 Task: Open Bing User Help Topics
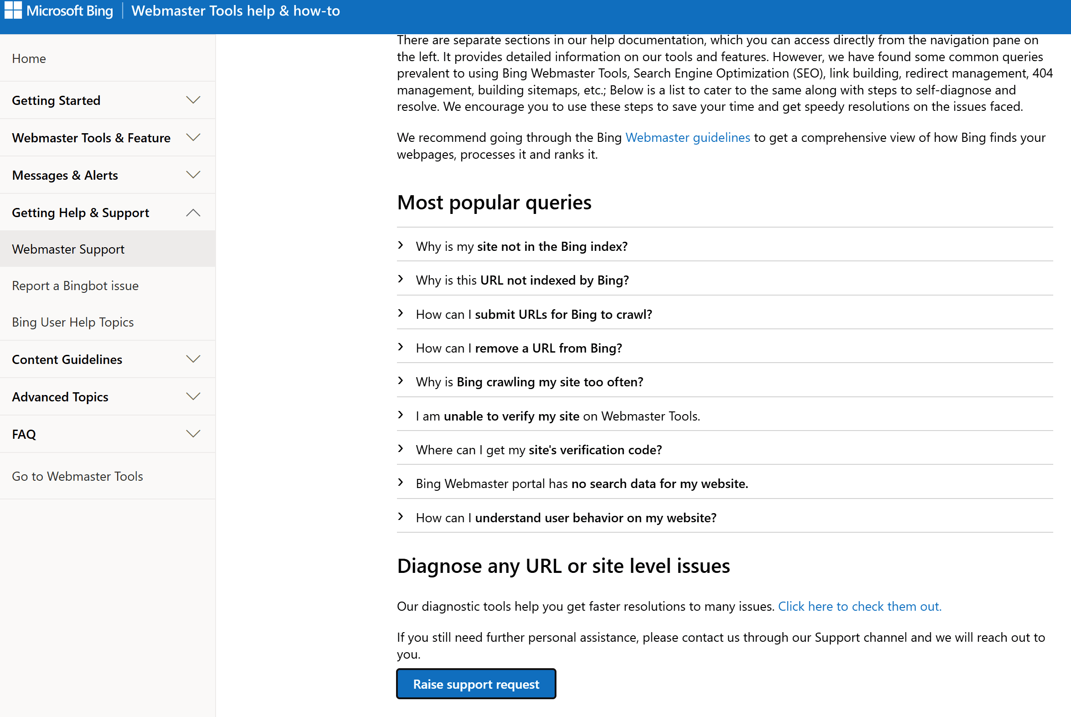tap(72, 322)
